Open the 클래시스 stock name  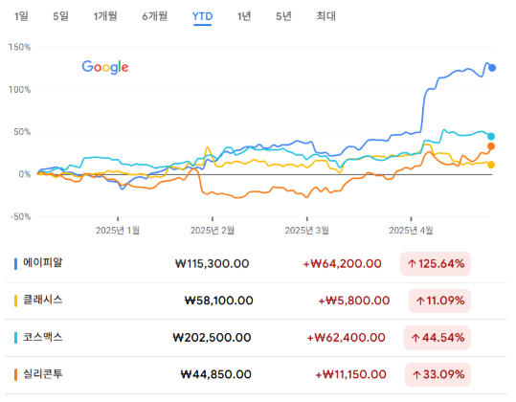[42, 300]
